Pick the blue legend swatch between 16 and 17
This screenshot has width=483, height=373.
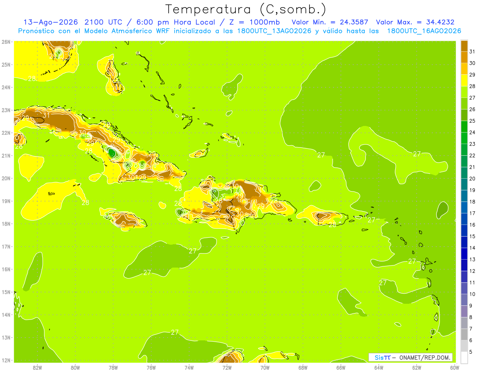464,219
